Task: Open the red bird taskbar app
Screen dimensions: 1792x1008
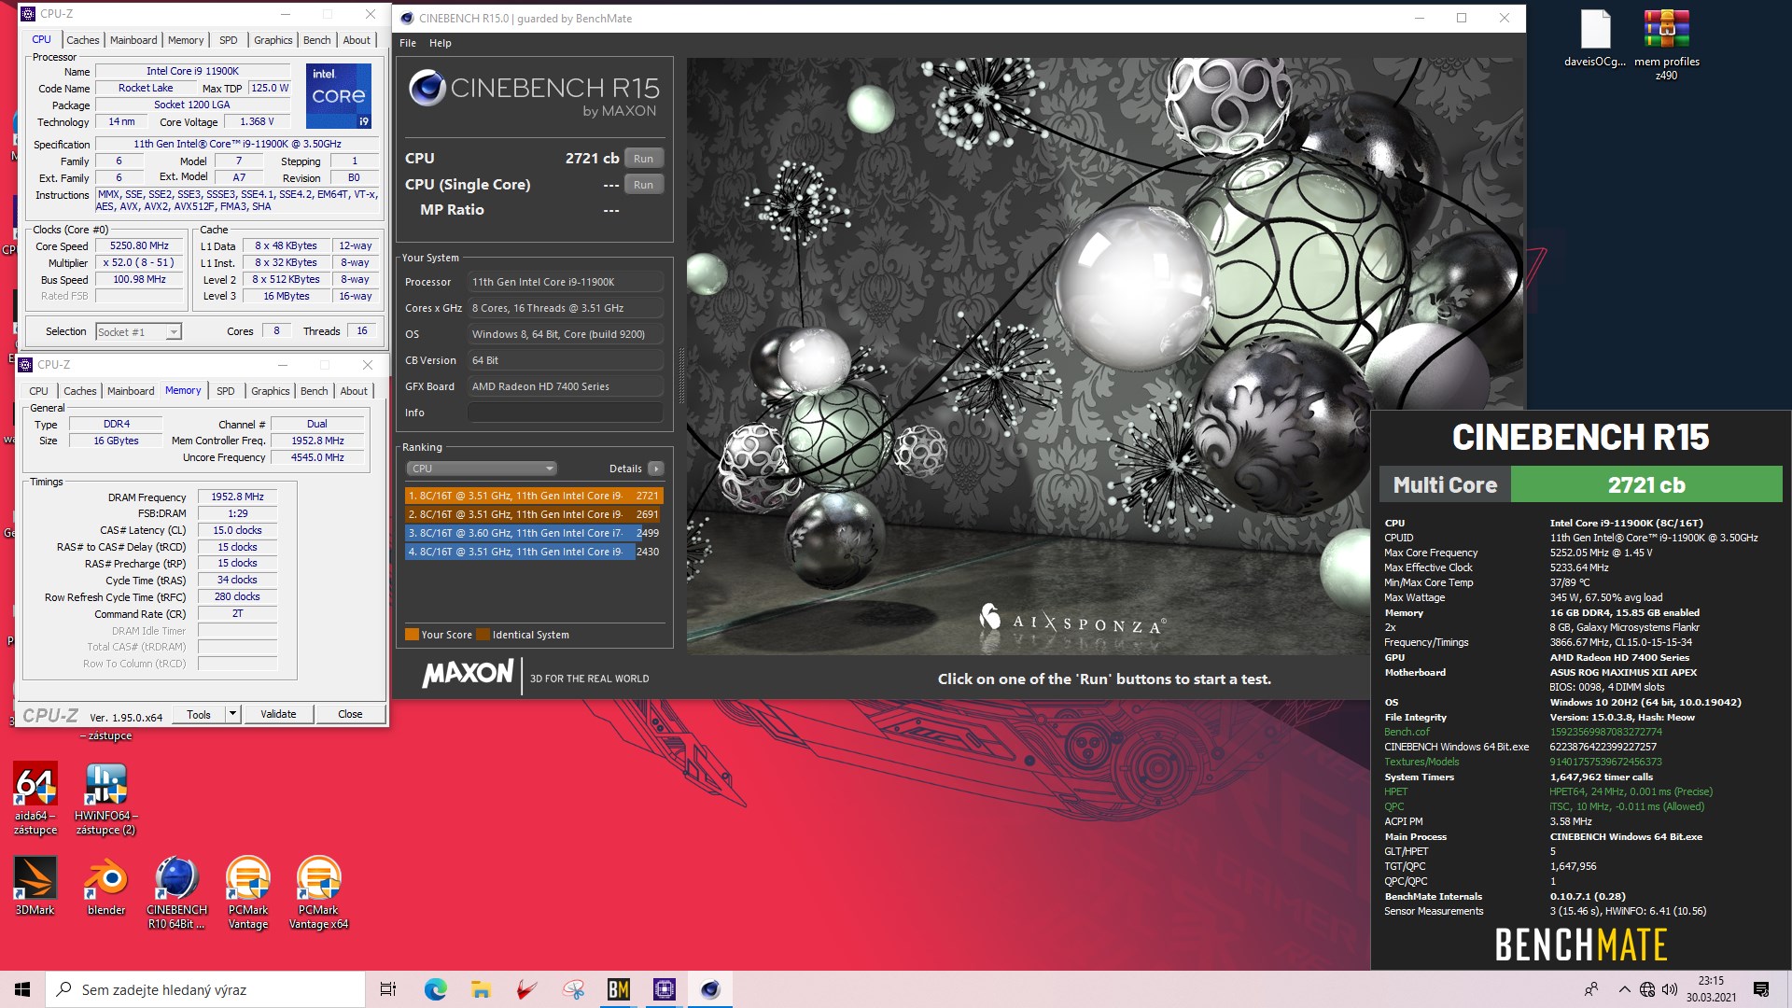Action: click(526, 989)
